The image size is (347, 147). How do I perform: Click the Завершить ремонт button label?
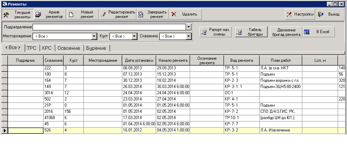[x=157, y=14]
